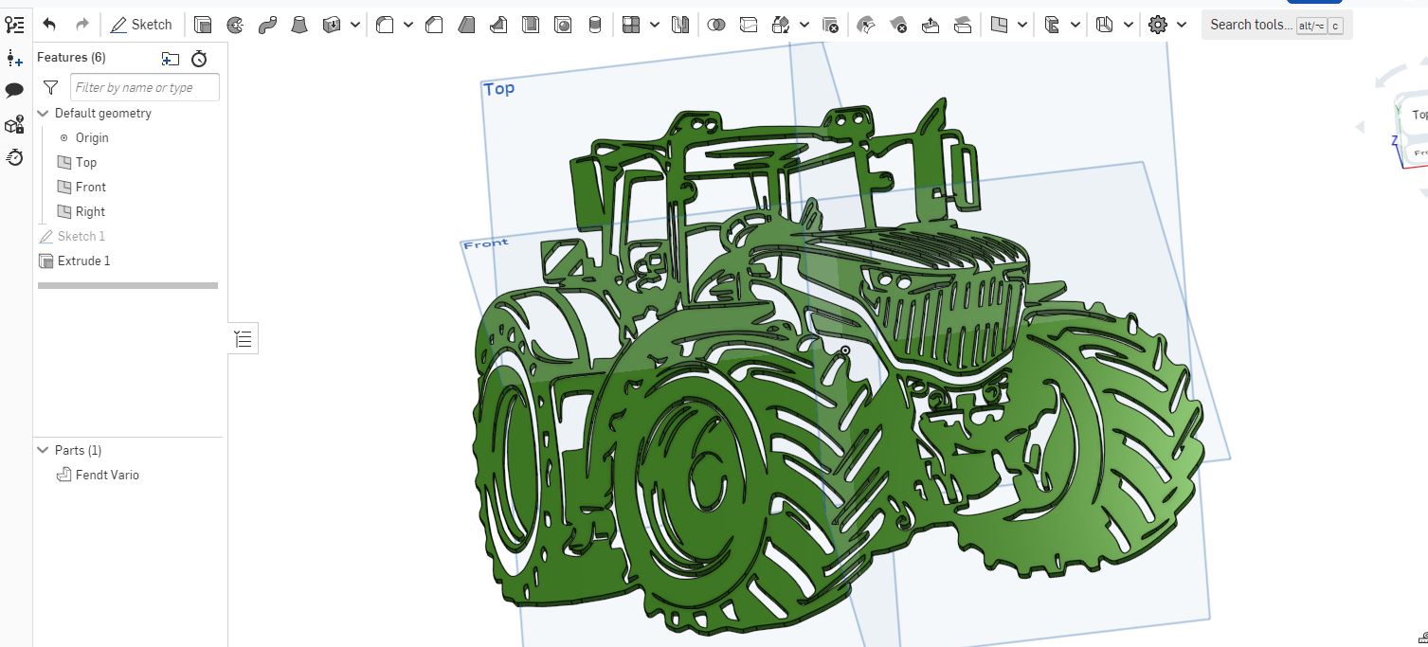This screenshot has height=647, width=1428.
Task: Open the versions and history panel
Action: pyautogui.click(x=14, y=157)
